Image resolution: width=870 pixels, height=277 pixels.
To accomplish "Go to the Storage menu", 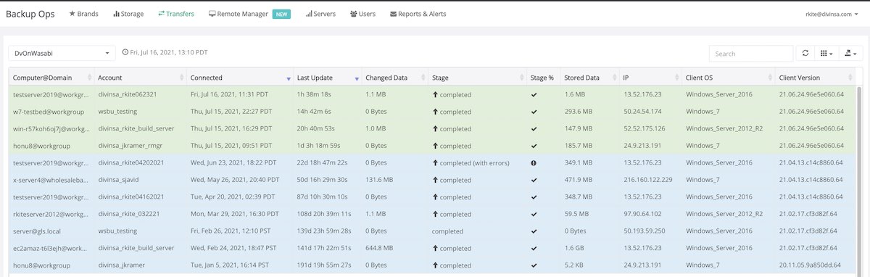I will (128, 14).
